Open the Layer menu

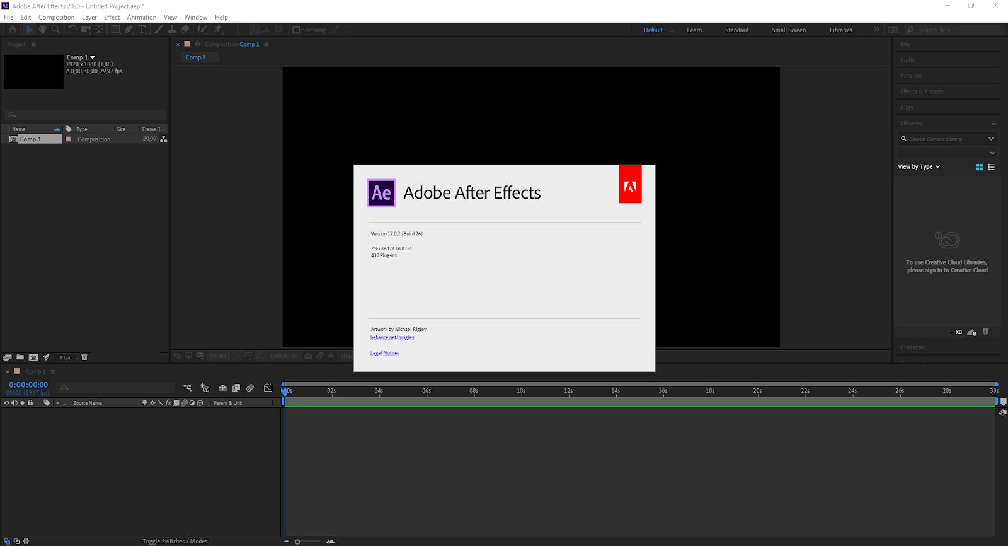click(89, 17)
